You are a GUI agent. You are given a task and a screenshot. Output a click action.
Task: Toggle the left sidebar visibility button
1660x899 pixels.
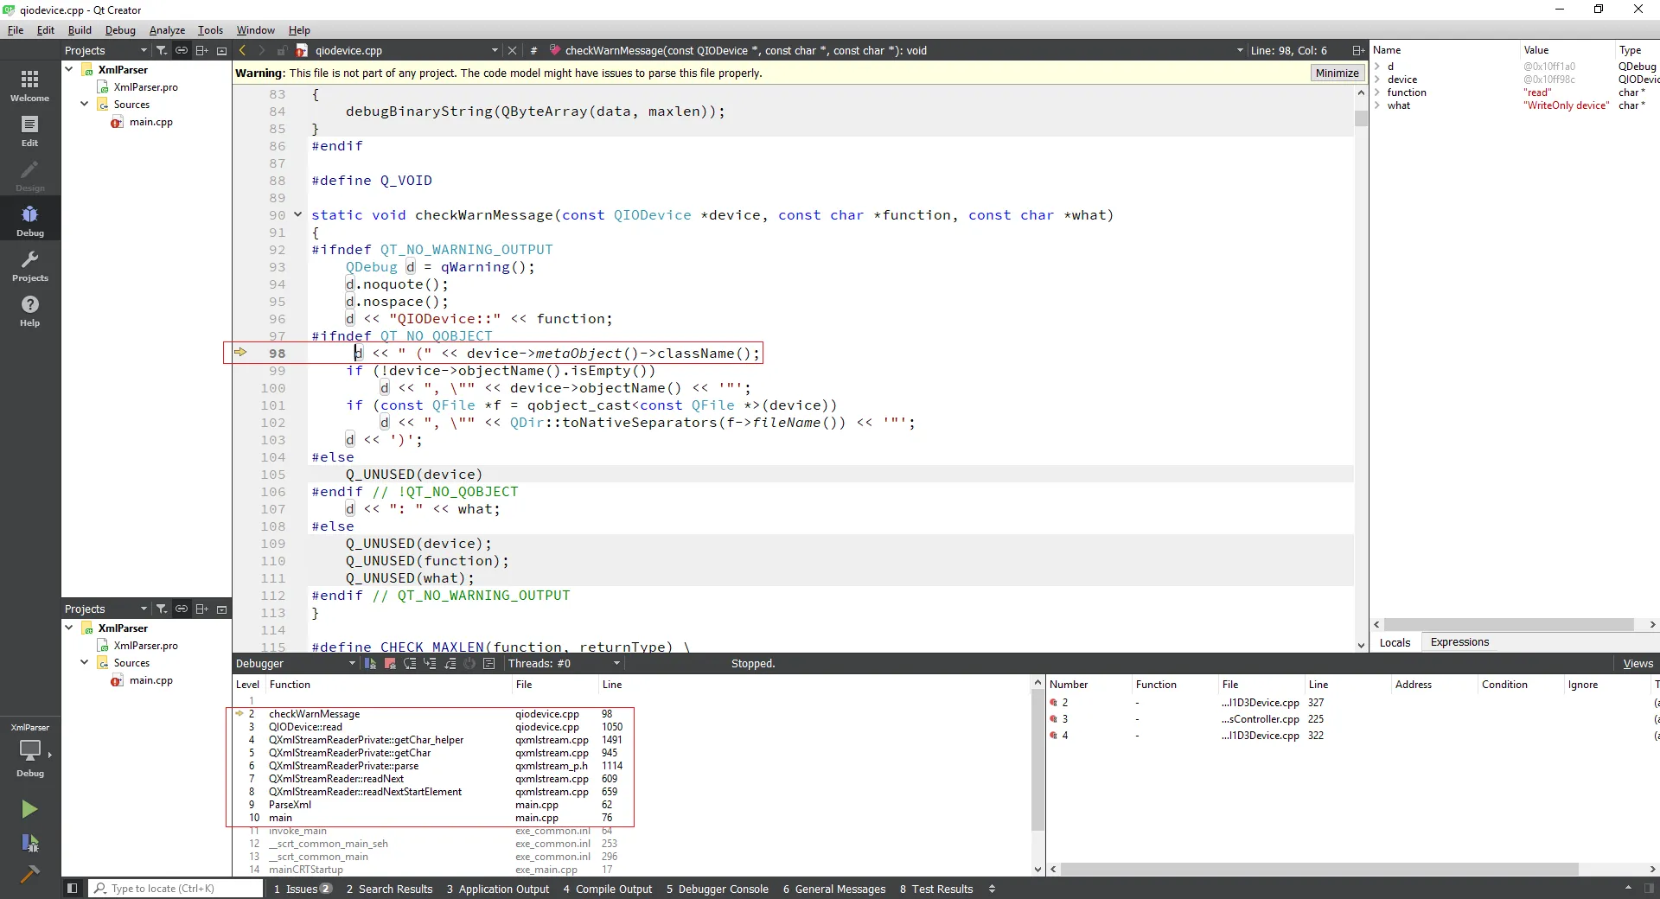(x=73, y=889)
